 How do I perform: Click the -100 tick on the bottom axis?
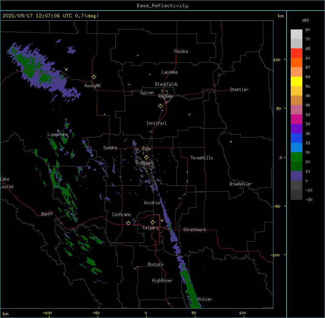point(47,313)
